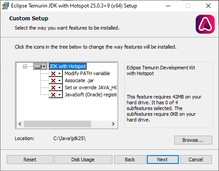The height and width of the screenshot is (171, 219).
Task: Click the Browse... button
Action: point(193,140)
